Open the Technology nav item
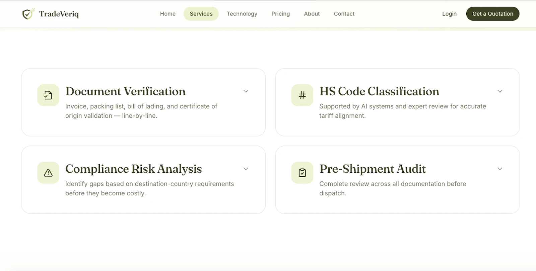 (242, 14)
